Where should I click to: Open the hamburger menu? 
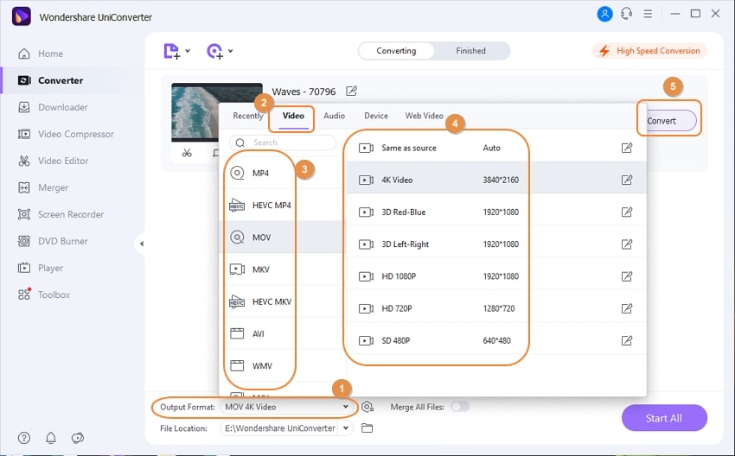coord(648,14)
